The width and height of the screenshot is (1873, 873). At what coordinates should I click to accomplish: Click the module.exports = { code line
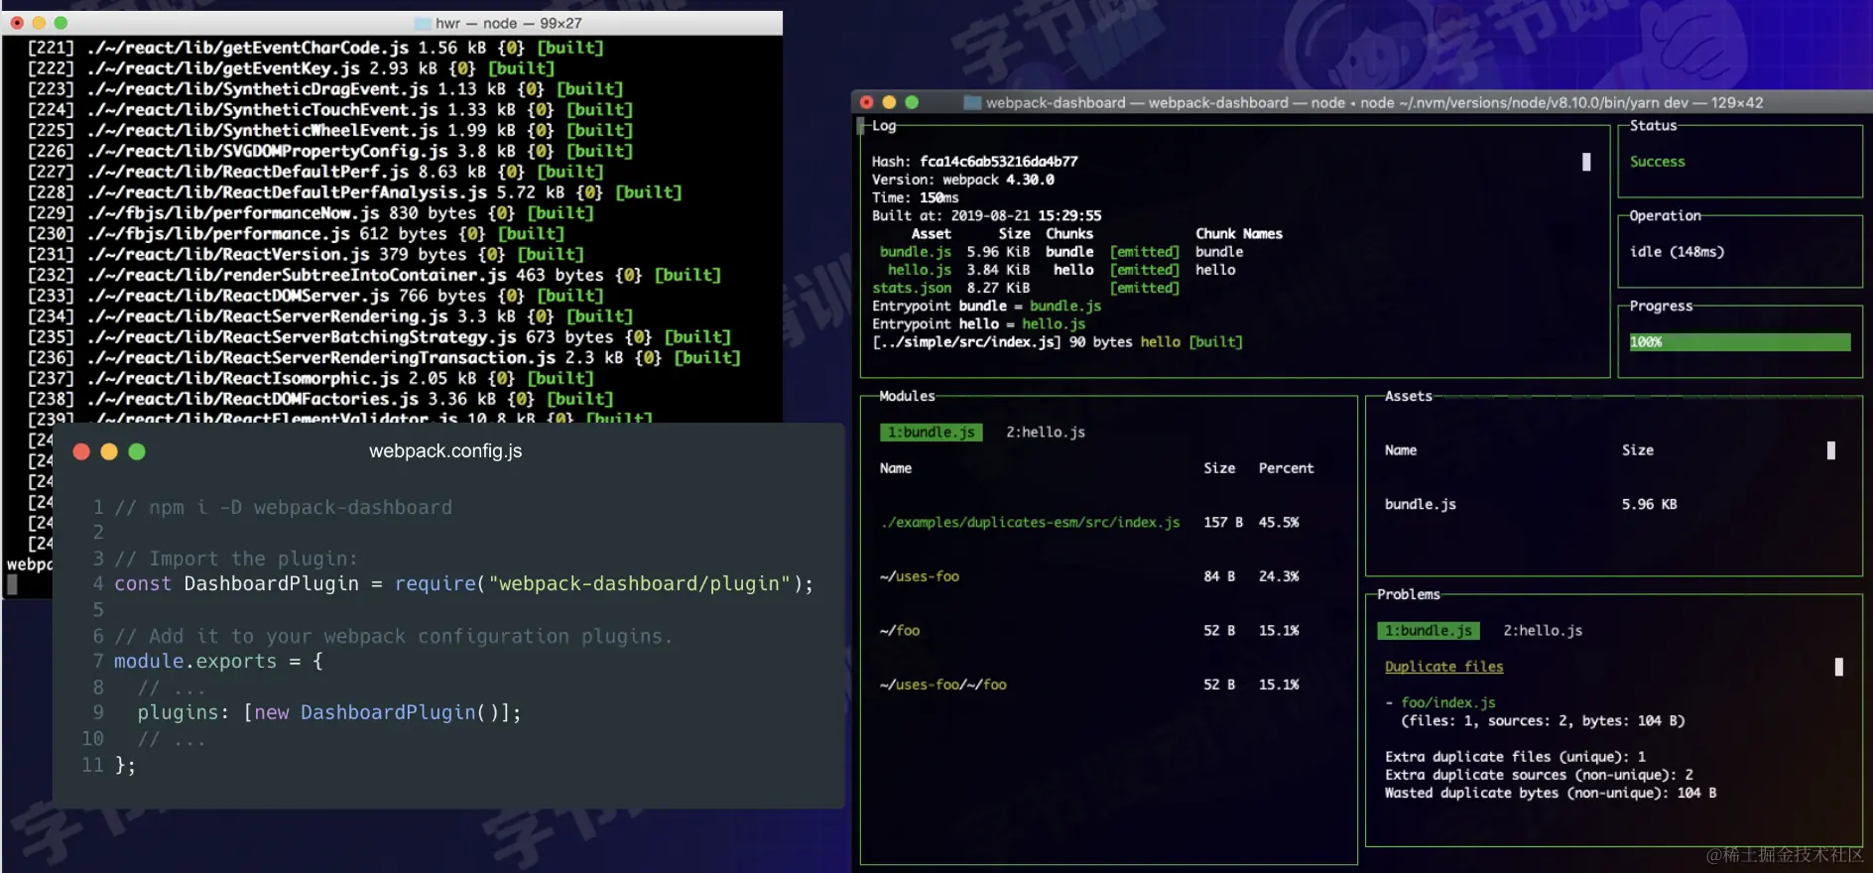tap(218, 662)
